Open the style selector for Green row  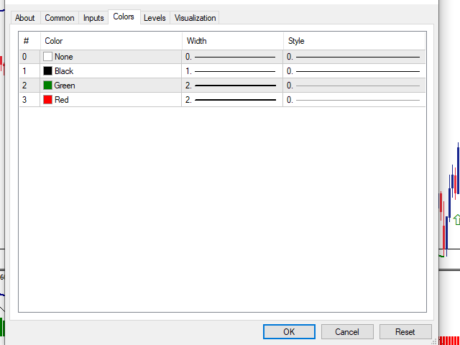click(354, 86)
